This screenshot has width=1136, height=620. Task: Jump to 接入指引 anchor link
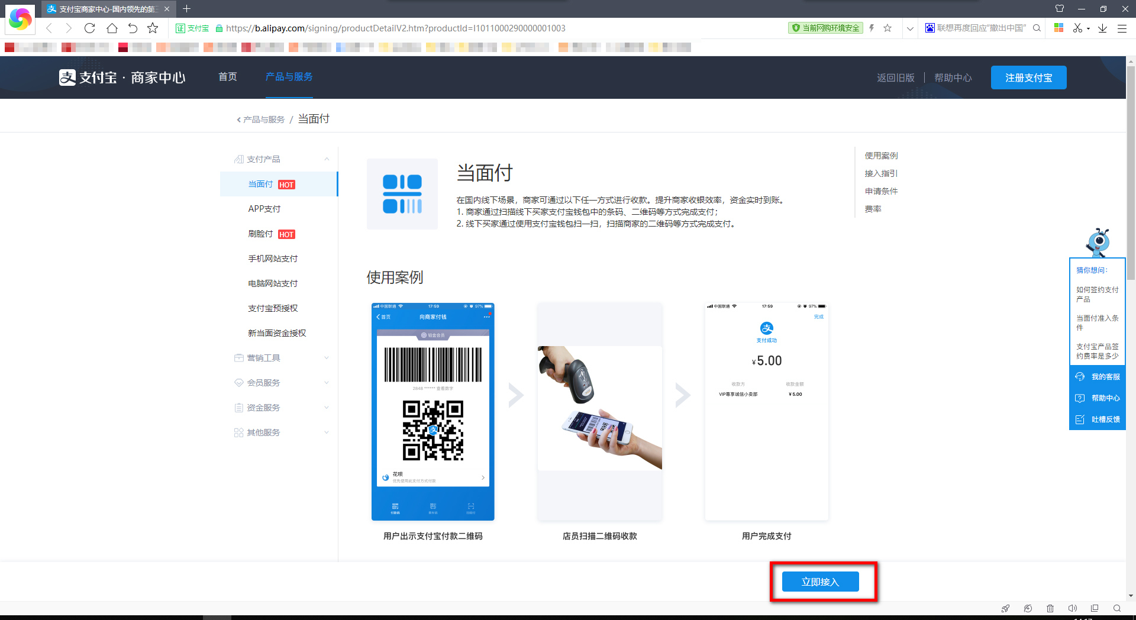click(x=881, y=173)
